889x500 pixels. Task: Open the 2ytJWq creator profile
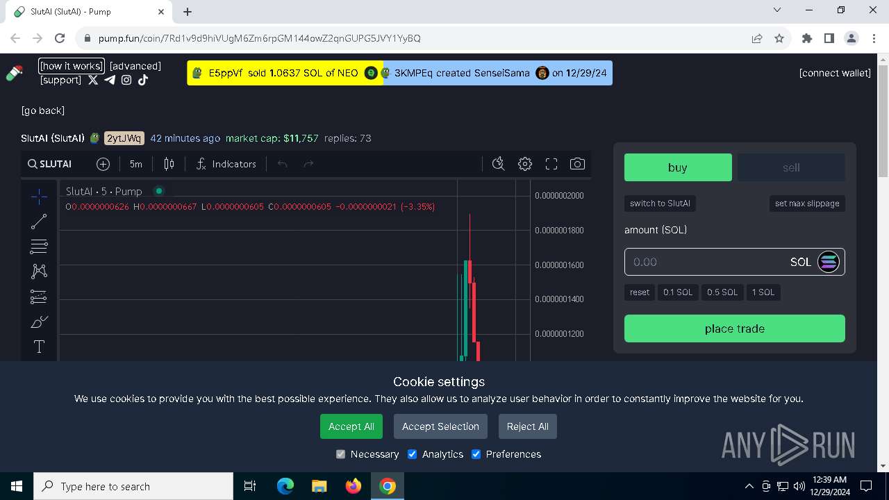(124, 138)
